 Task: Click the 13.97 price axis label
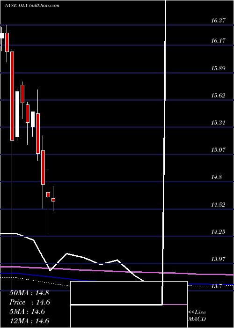218,259
